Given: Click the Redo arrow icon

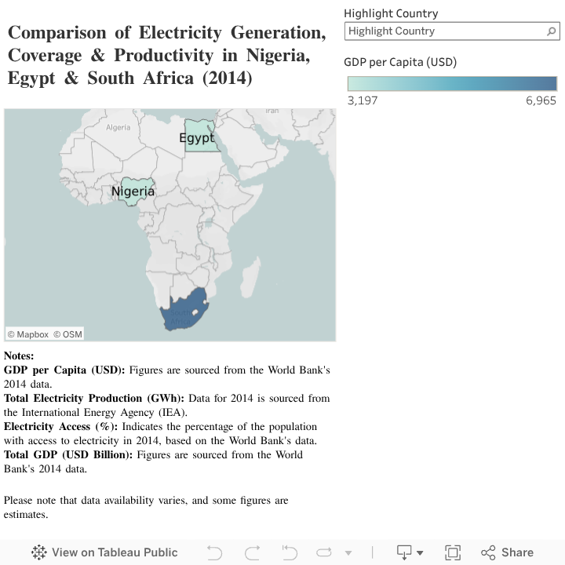Looking at the screenshot, I should (x=252, y=552).
